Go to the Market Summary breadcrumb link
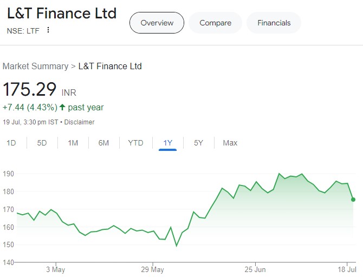 (x=35, y=66)
